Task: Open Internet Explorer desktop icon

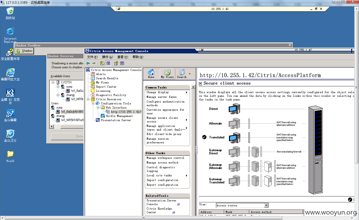Action: pyautogui.click(x=10, y=35)
